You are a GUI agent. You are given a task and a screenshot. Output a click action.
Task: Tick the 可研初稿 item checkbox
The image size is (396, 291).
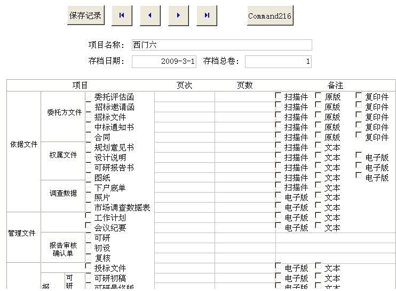(x=88, y=276)
